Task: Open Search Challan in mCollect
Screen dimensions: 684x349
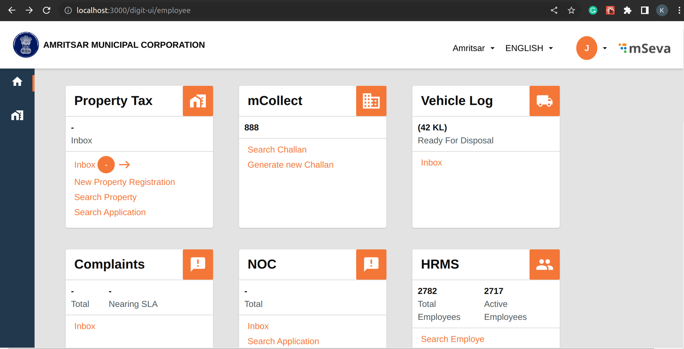Action: (x=277, y=150)
